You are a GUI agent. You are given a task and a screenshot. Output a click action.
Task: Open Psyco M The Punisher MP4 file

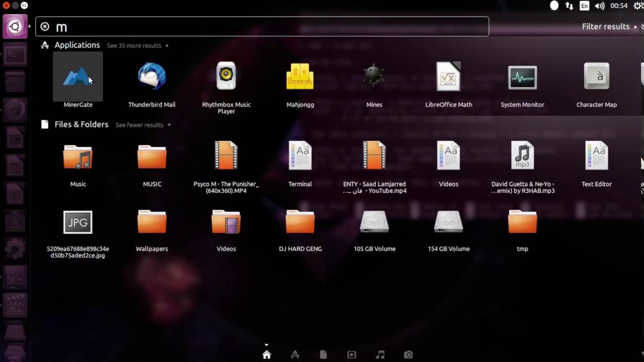[x=226, y=157]
